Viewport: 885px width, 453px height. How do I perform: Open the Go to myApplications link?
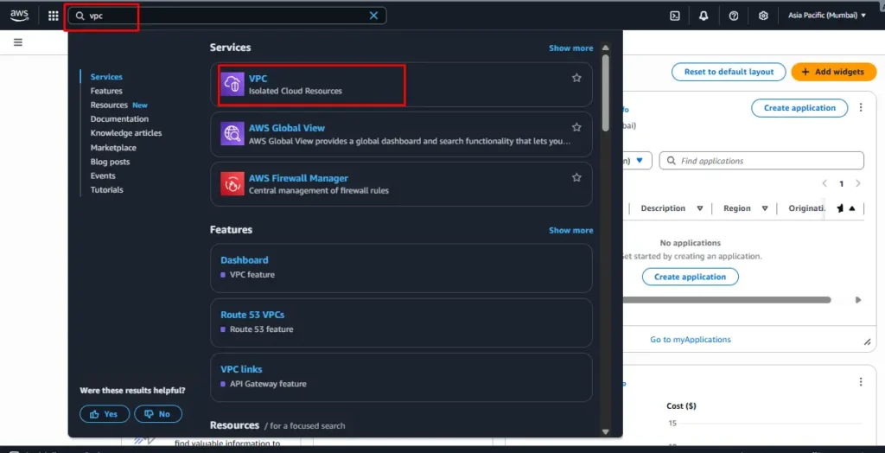(691, 340)
